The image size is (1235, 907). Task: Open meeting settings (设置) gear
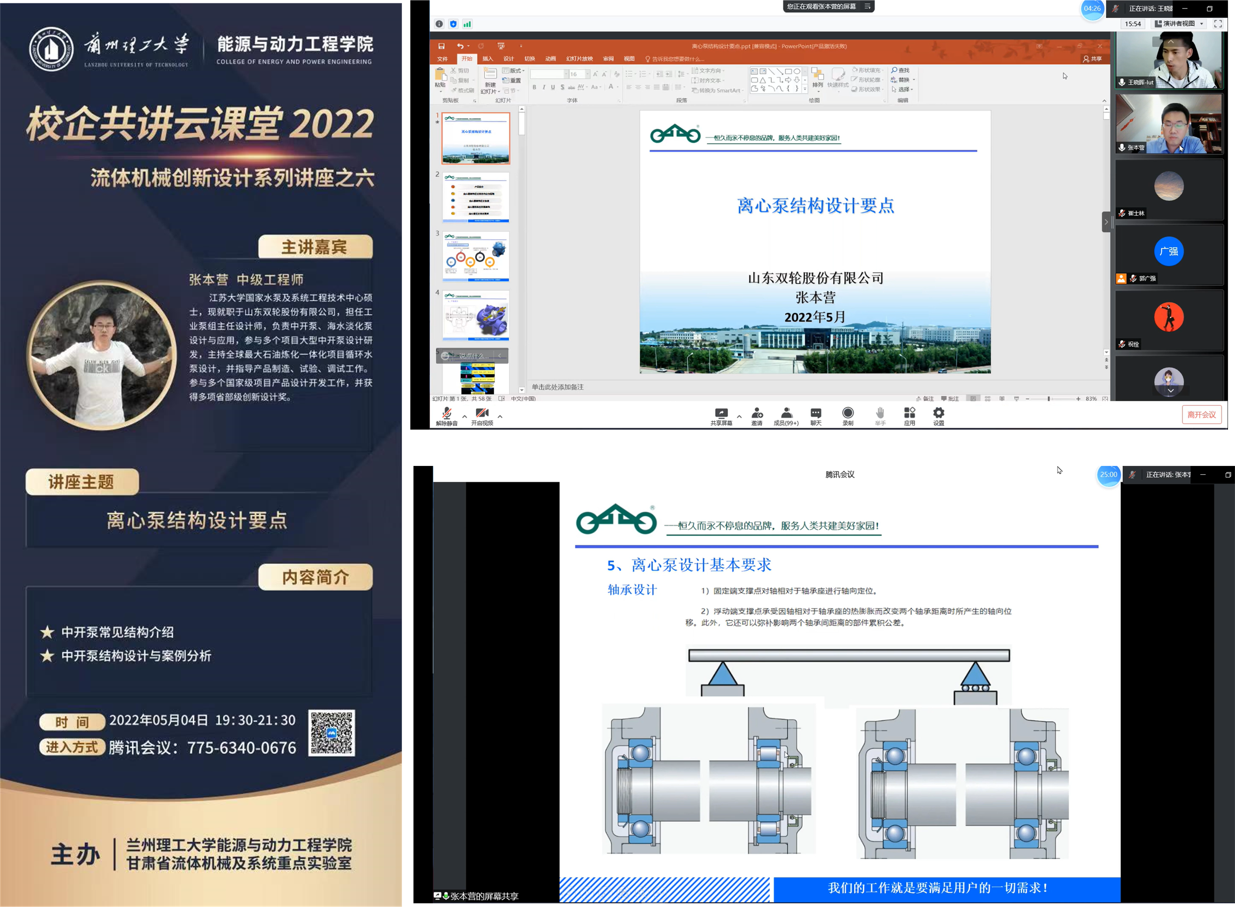938,413
